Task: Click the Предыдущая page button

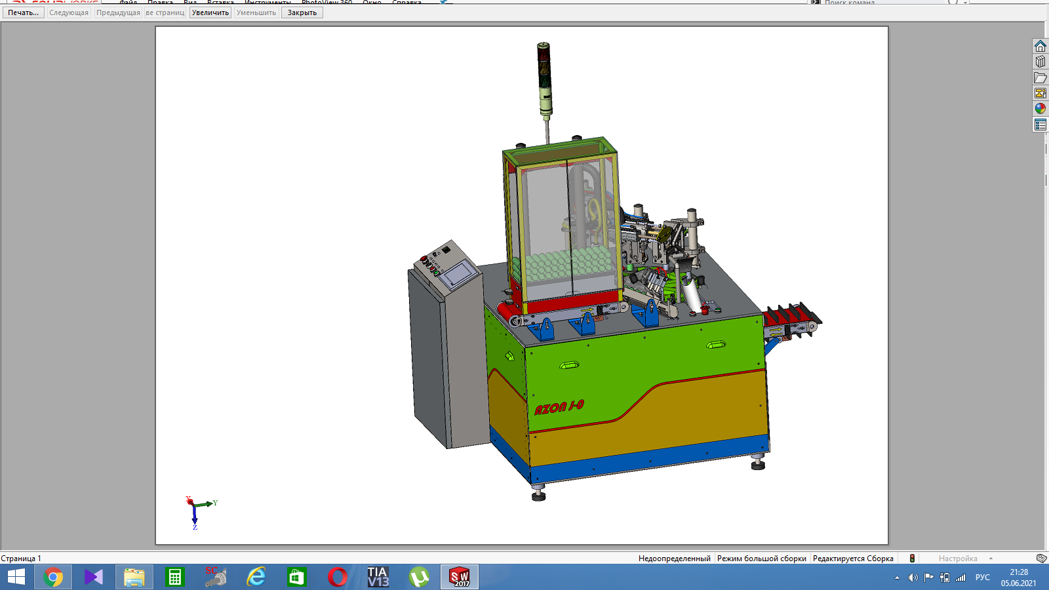Action: pyautogui.click(x=118, y=12)
